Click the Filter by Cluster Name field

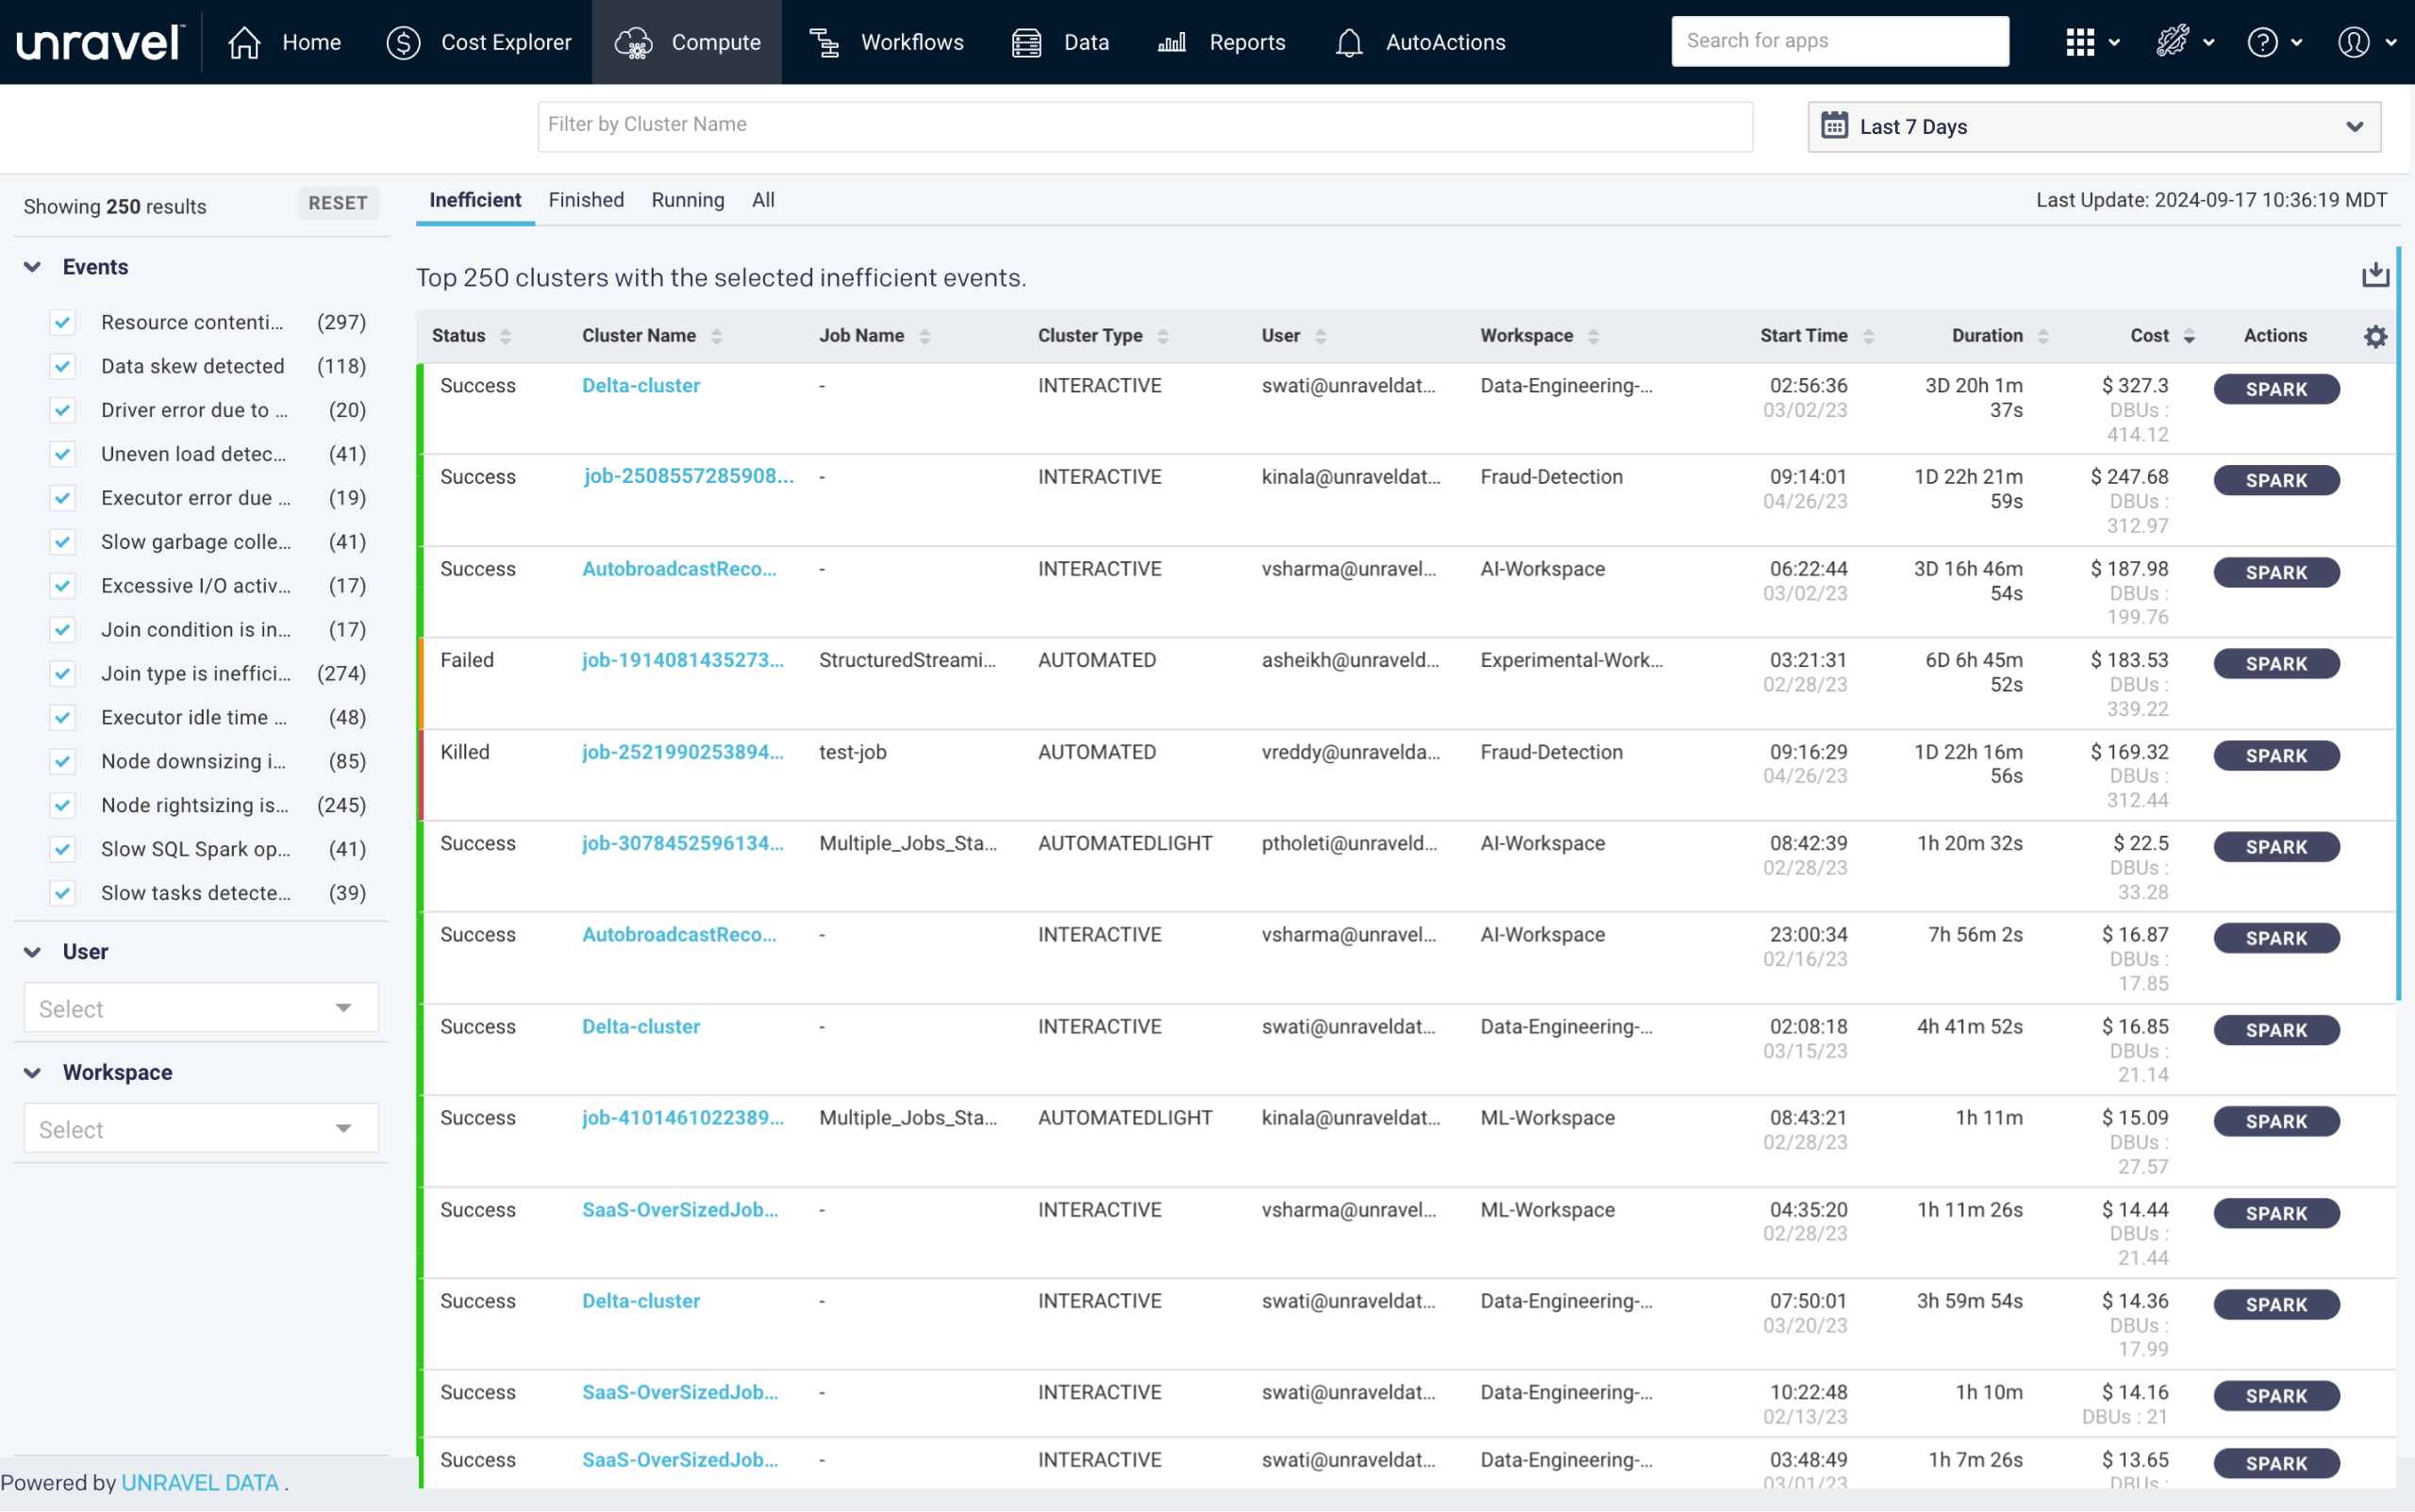pyautogui.click(x=1144, y=125)
